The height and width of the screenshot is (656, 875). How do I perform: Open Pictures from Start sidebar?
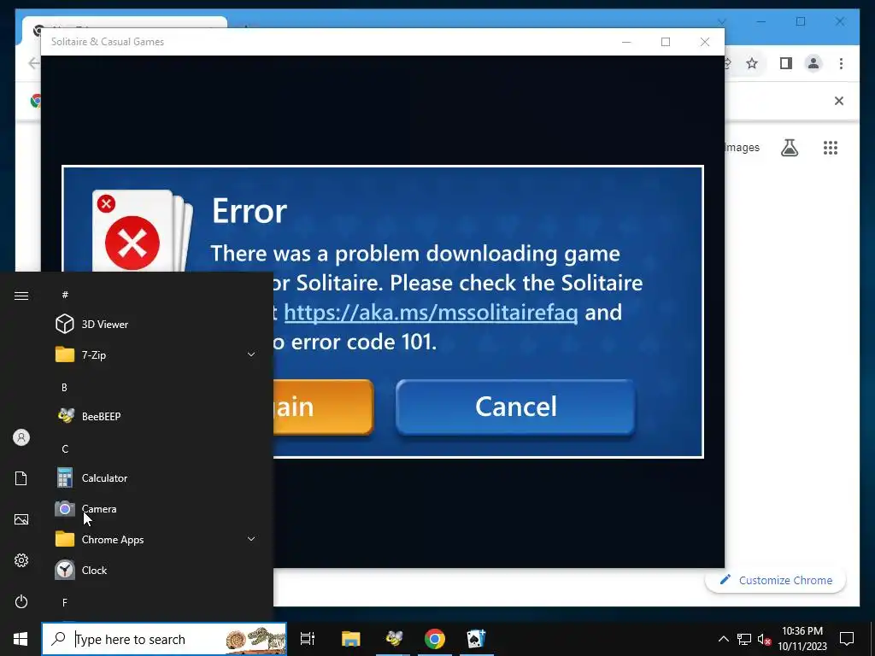21,519
